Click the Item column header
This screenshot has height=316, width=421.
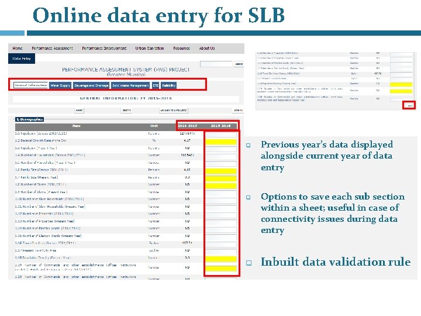coord(76,126)
